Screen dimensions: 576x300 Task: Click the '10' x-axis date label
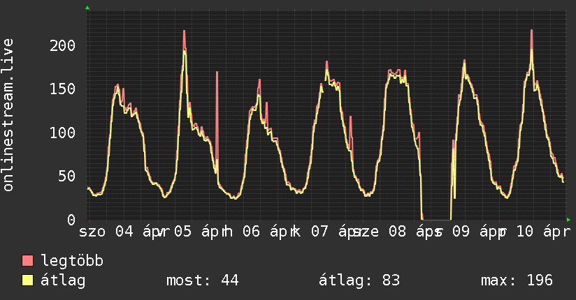524,232
